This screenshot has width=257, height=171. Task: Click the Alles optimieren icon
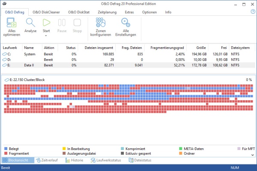12,22
